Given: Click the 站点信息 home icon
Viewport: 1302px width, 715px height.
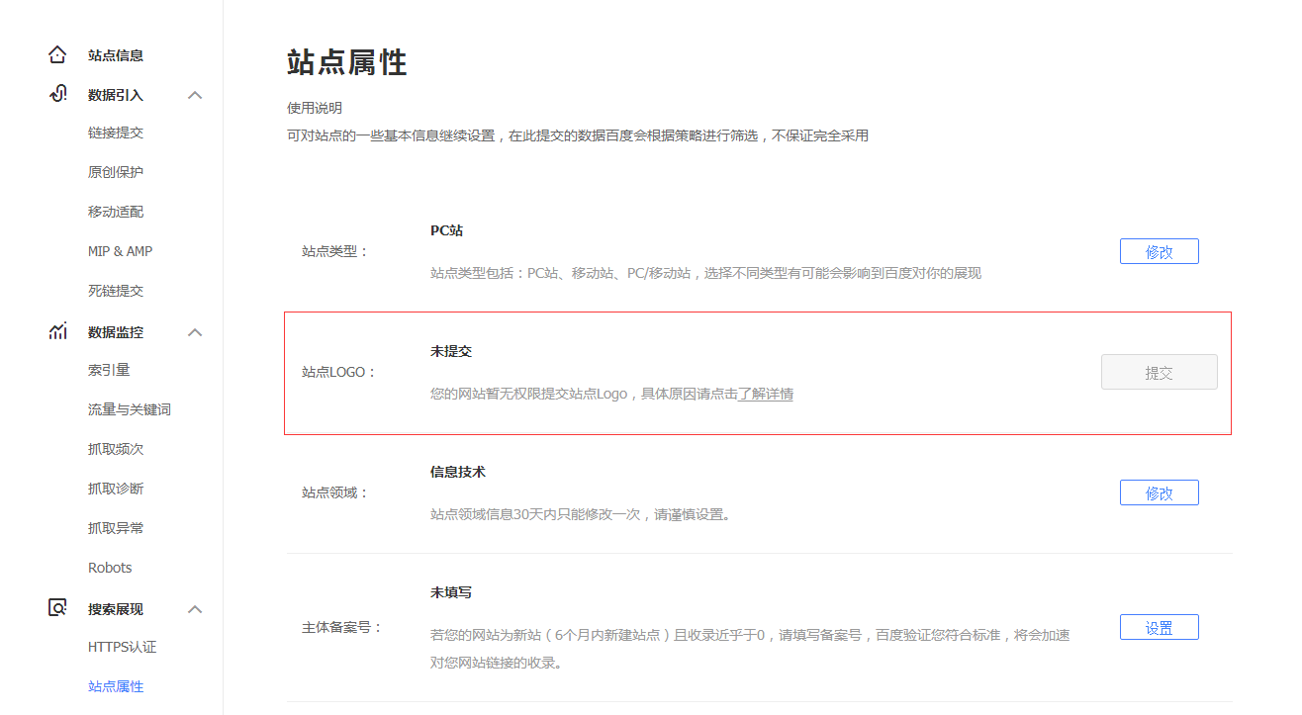Looking at the screenshot, I should point(57,54).
